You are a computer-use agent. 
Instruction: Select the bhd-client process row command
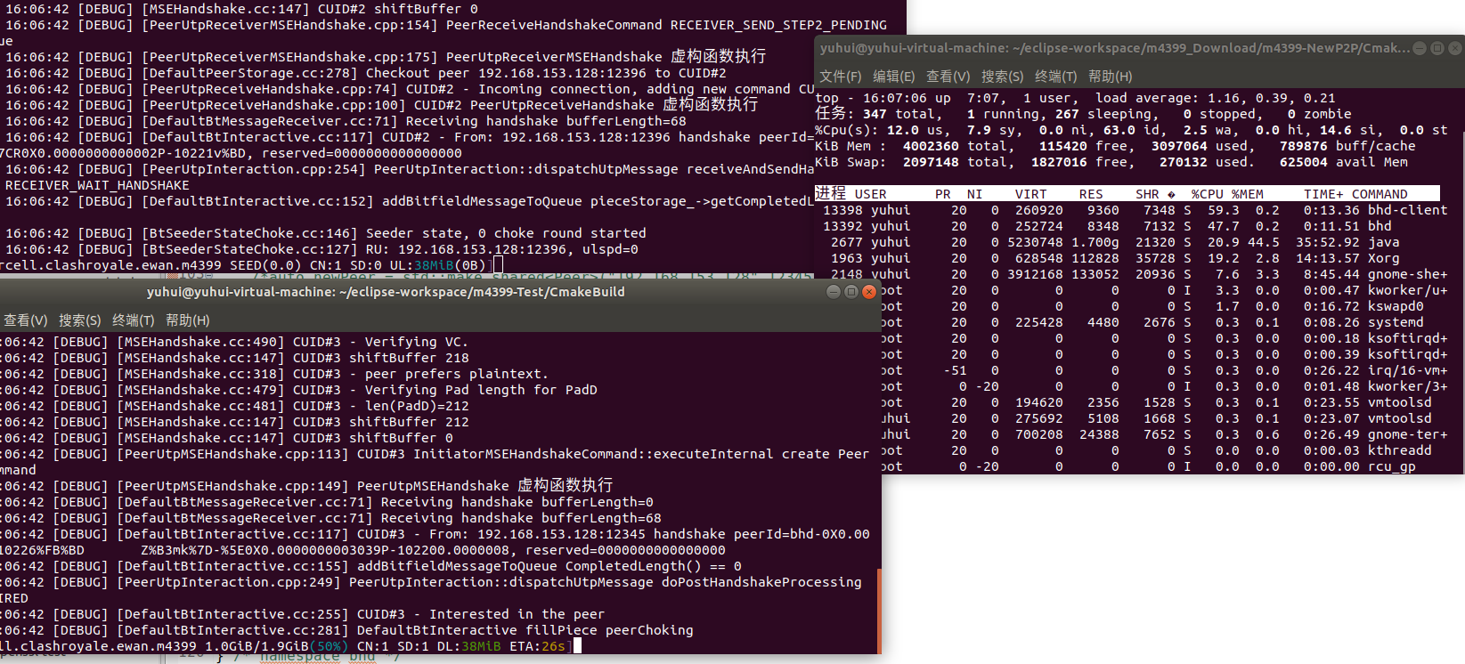(1407, 210)
